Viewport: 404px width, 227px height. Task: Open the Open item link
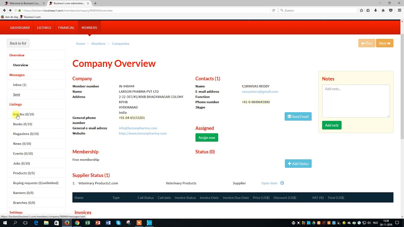(x=269, y=183)
